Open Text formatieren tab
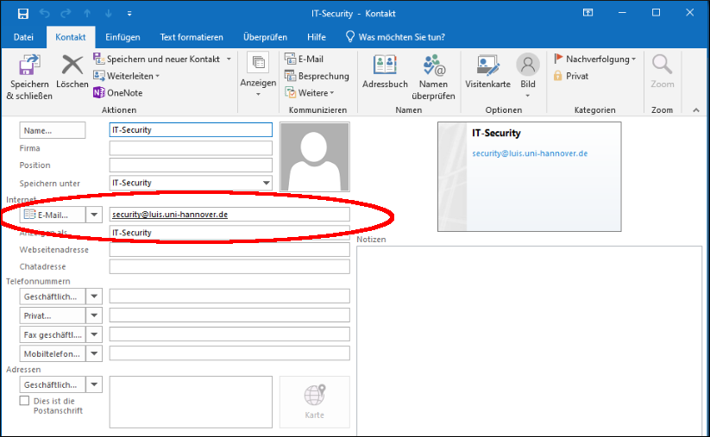The height and width of the screenshot is (437, 710). pos(192,37)
